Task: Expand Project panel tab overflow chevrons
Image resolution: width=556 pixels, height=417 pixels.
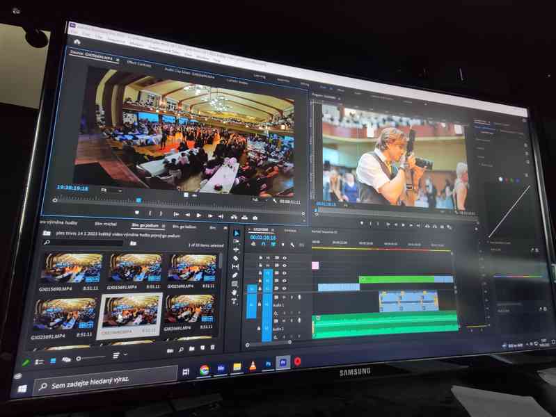Action: coord(225,229)
